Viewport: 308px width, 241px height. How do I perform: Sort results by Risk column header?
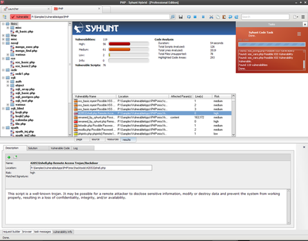221,97
